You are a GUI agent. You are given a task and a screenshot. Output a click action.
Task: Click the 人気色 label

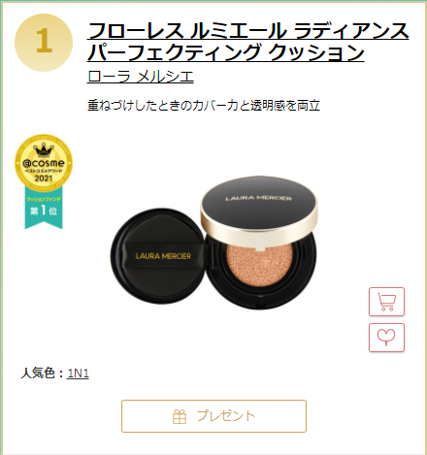[39, 374]
